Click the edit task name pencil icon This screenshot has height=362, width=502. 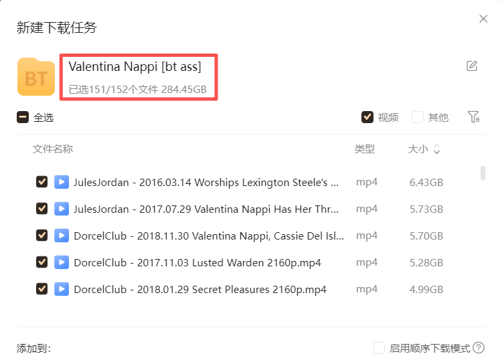472,66
